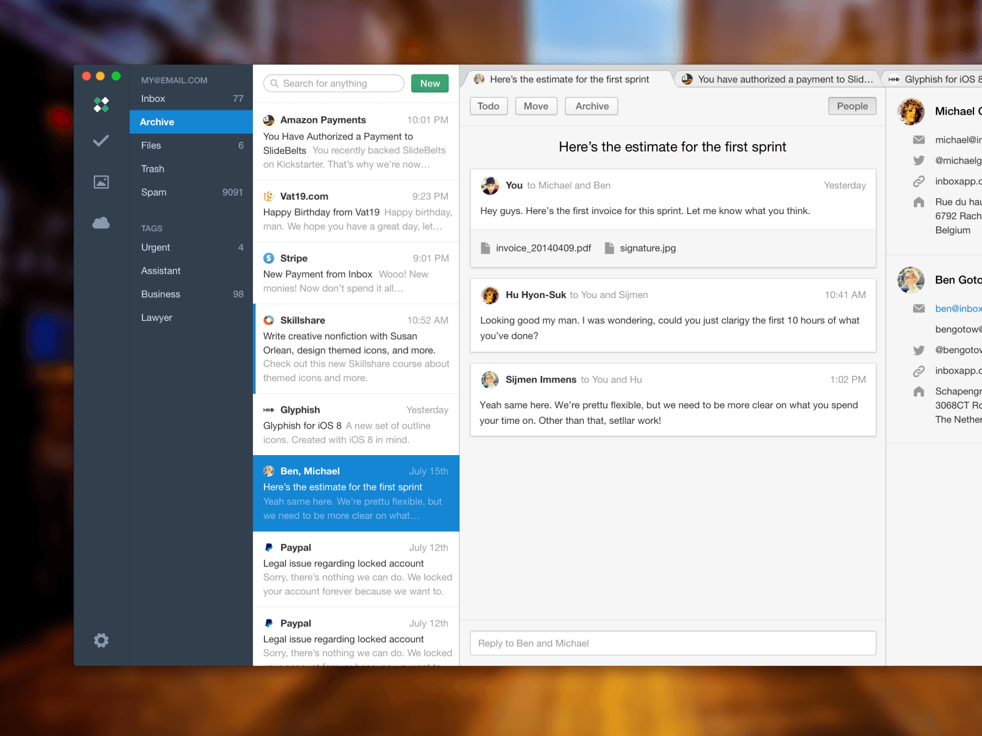Toggle the People panel button
The image size is (982, 736).
tap(852, 106)
